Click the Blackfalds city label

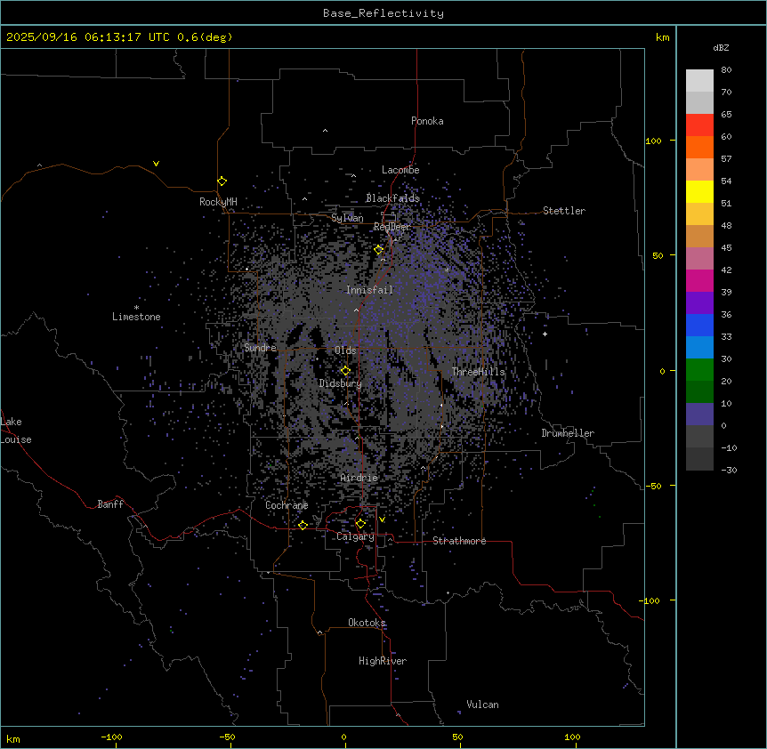(x=392, y=198)
